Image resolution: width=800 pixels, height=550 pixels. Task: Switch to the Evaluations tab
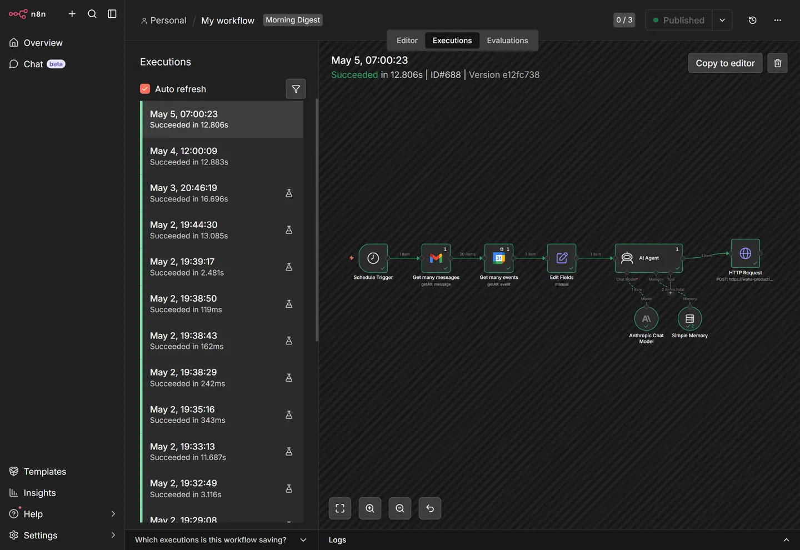pos(507,41)
